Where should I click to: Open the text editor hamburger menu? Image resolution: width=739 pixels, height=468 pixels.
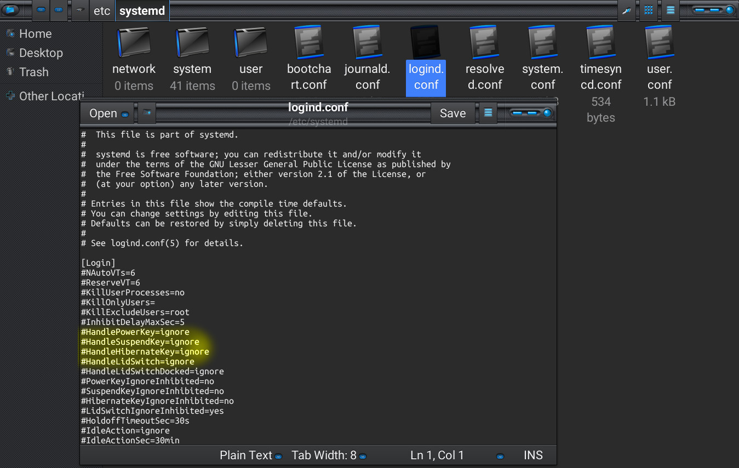[488, 113]
